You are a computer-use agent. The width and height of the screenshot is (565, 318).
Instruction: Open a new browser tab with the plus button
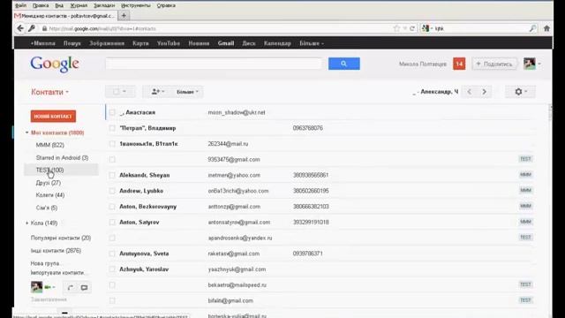(x=124, y=16)
